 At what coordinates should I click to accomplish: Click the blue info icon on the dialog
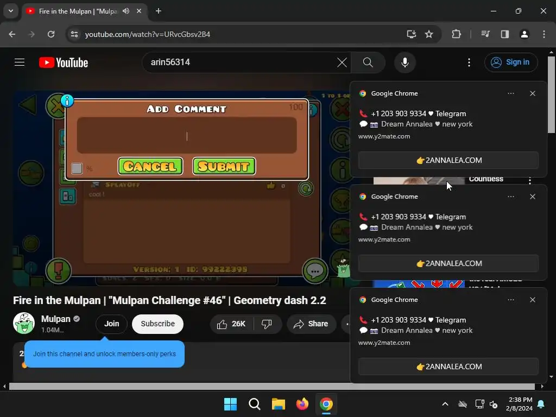pyautogui.click(x=67, y=100)
